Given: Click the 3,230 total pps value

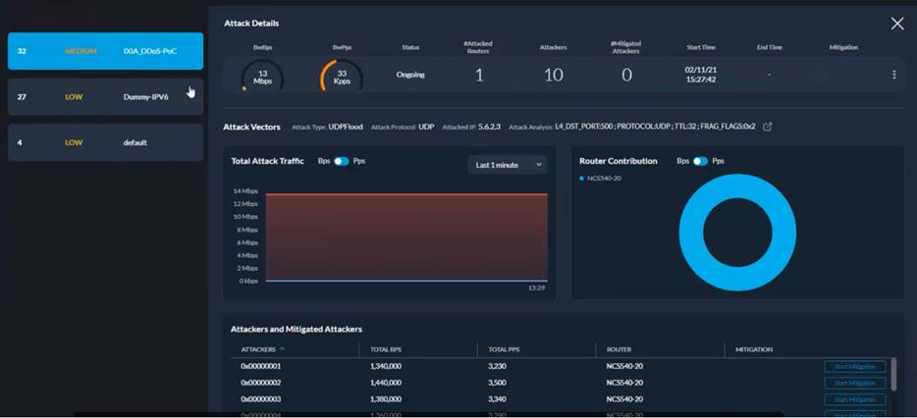Looking at the screenshot, I should coord(497,367).
